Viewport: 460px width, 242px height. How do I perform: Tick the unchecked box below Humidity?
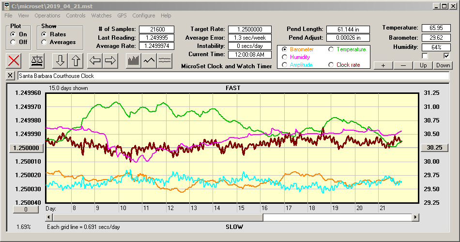click(x=425, y=56)
